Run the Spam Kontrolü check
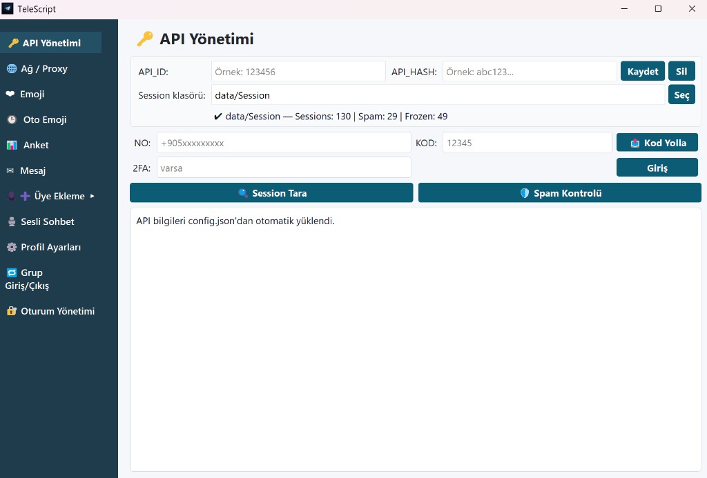Screen dimensions: 707x478 tap(559, 193)
